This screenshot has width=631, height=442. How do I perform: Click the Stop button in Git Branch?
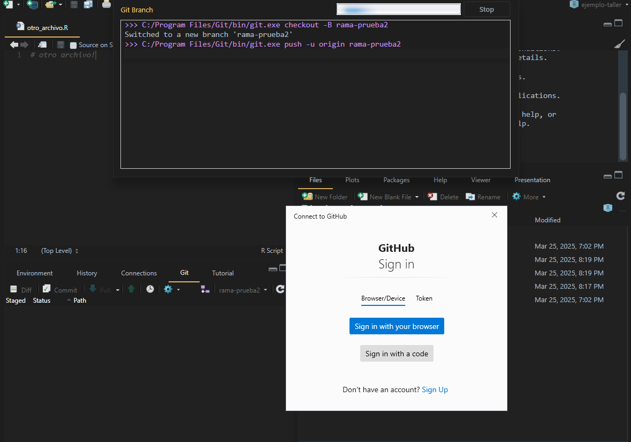click(486, 10)
